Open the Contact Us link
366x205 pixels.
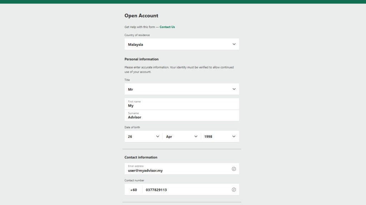[x=167, y=27]
